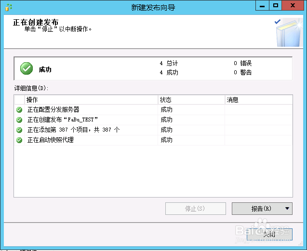Image resolution: width=307 pixels, height=251 pixels.
Task: Click 成功 status in 387 个项目 row
Action: 166,130
